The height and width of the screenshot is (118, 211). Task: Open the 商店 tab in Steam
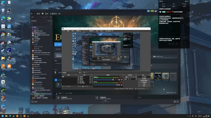pyautogui.click(x=38, y=14)
